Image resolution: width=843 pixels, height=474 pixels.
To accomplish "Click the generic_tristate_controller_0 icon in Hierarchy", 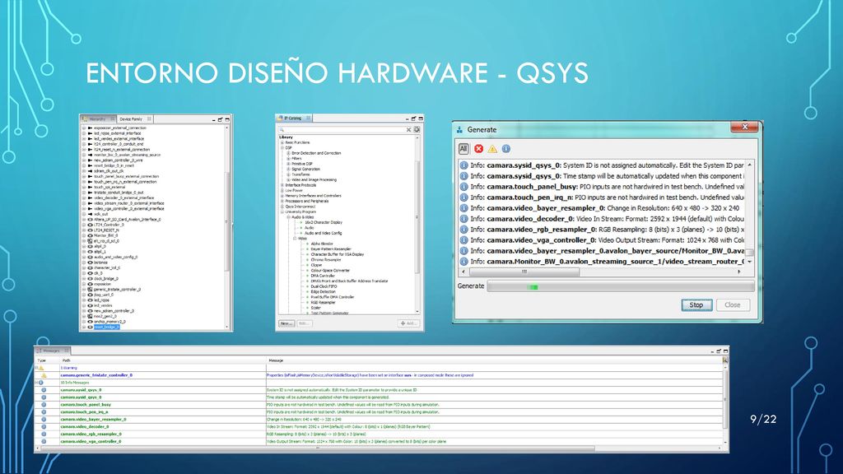I will point(91,289).
